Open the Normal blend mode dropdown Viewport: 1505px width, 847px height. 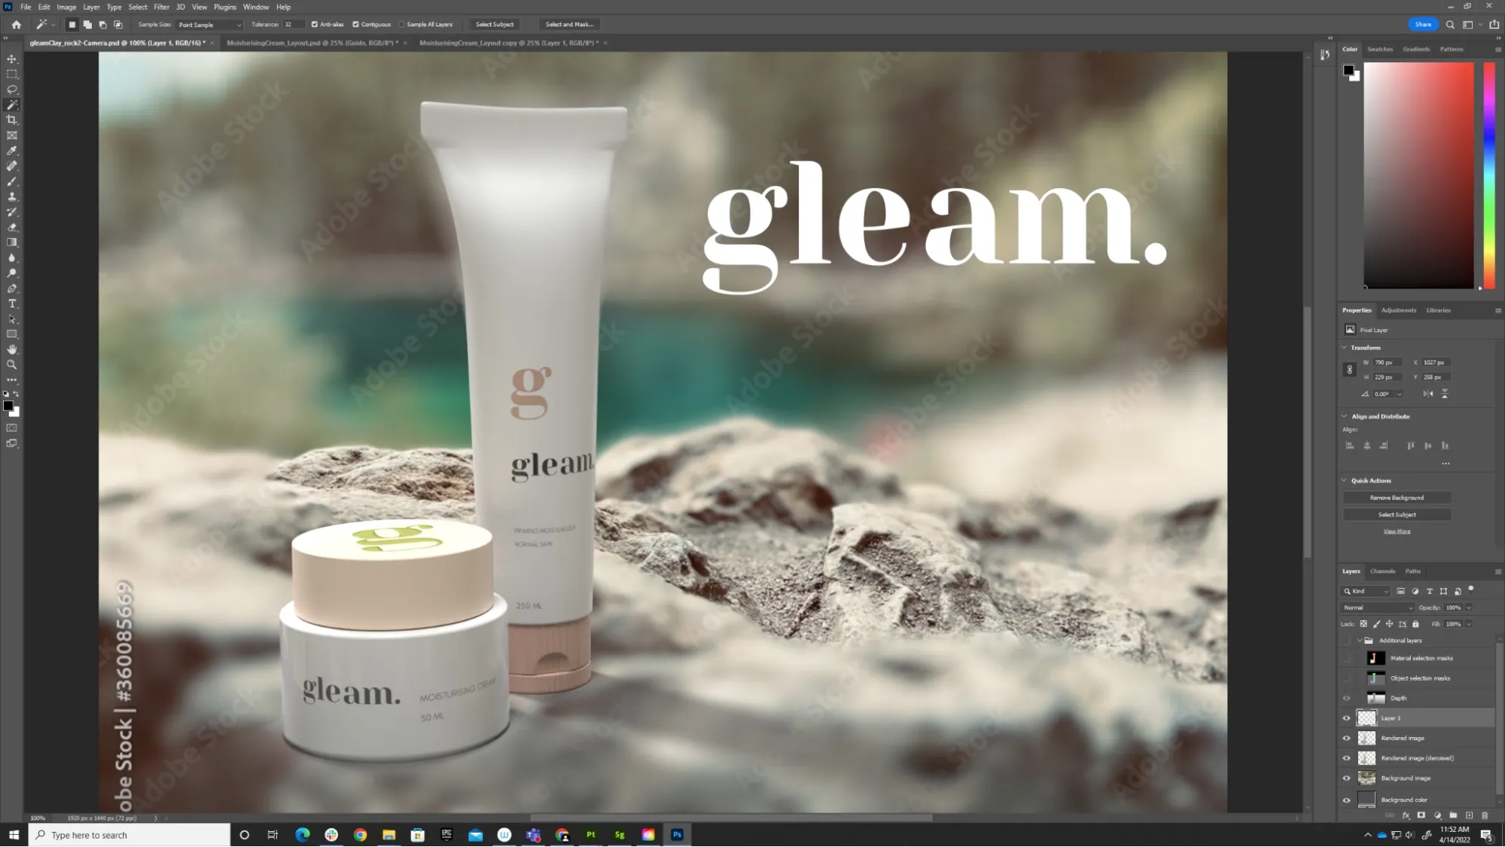pos(1378,608)
